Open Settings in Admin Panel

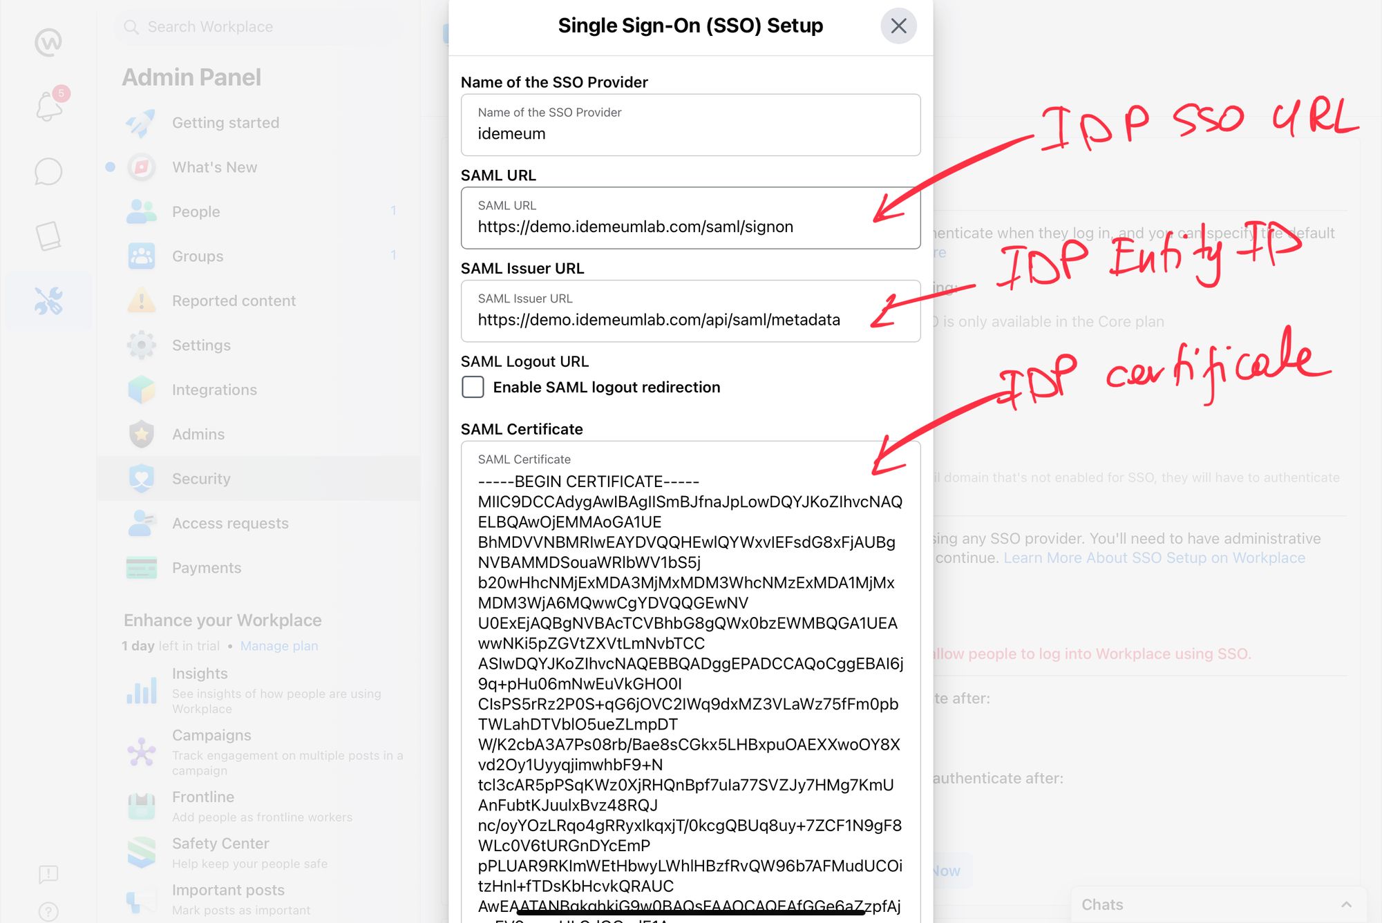(x=258, y=345)
